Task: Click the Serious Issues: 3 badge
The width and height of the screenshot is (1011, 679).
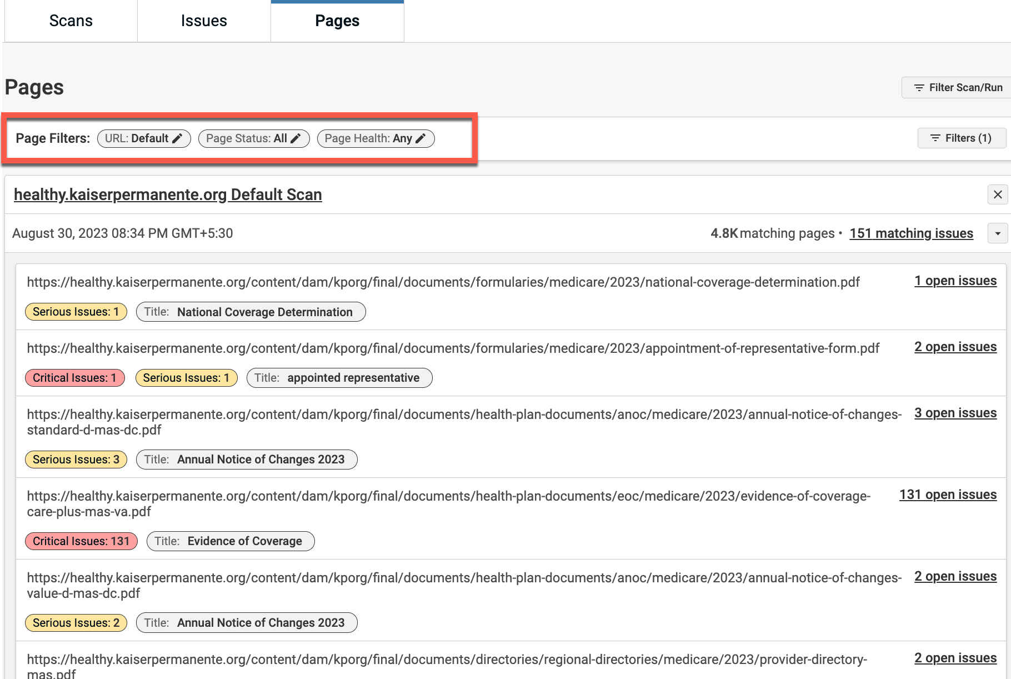Action: [x=76, y=460]
